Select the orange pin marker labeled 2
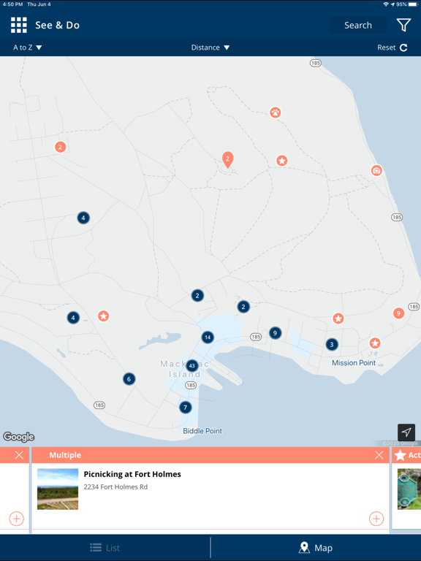421x561 pixels. (228, 159)
